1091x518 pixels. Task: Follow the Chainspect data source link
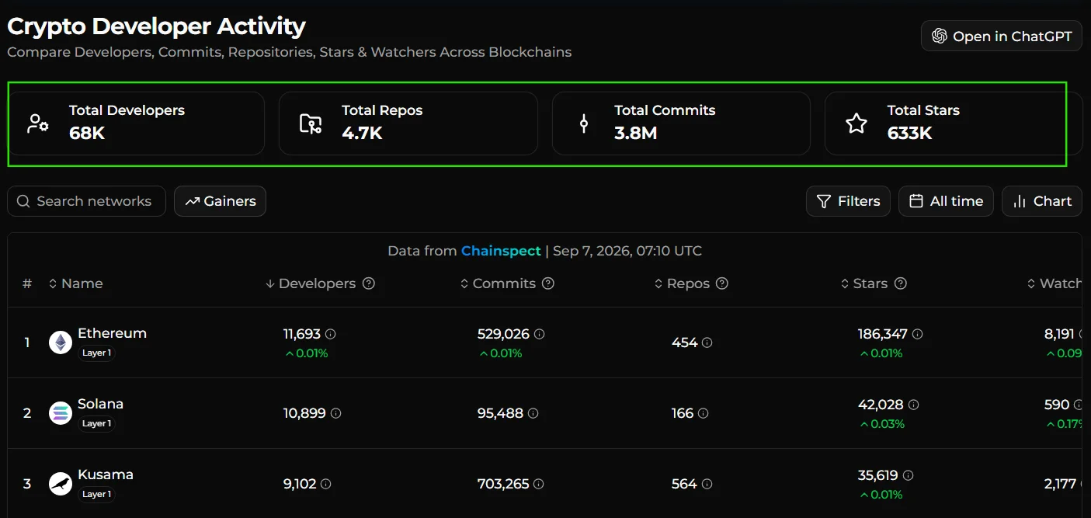(501, 251)
